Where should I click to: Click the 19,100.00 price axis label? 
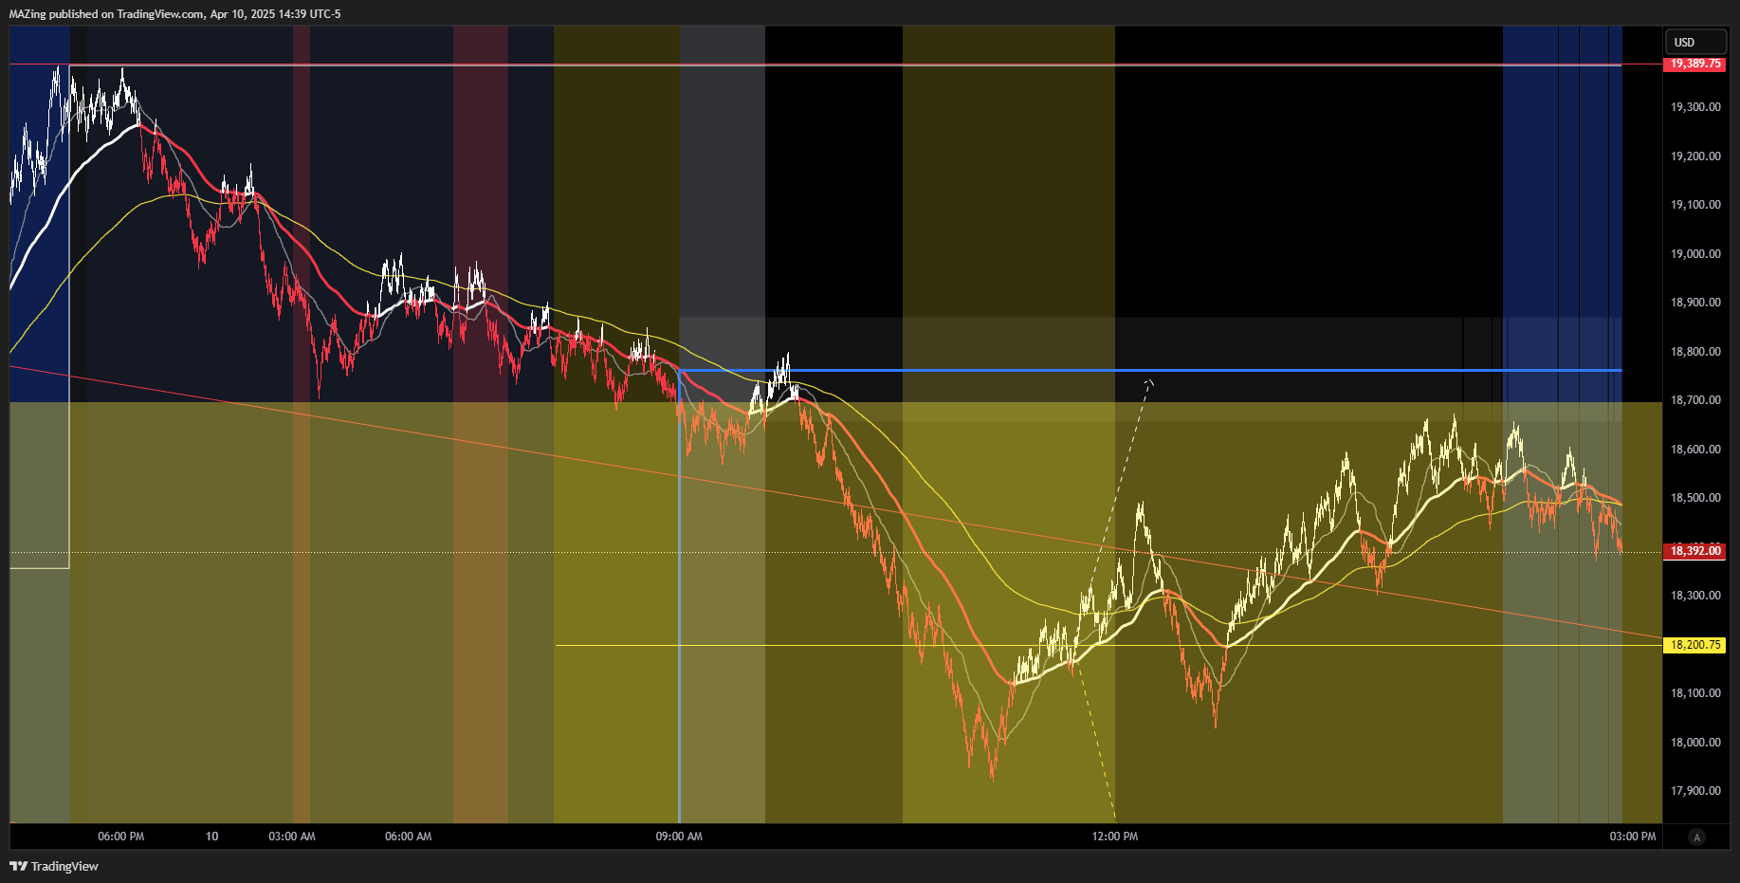coord(1695,205)
